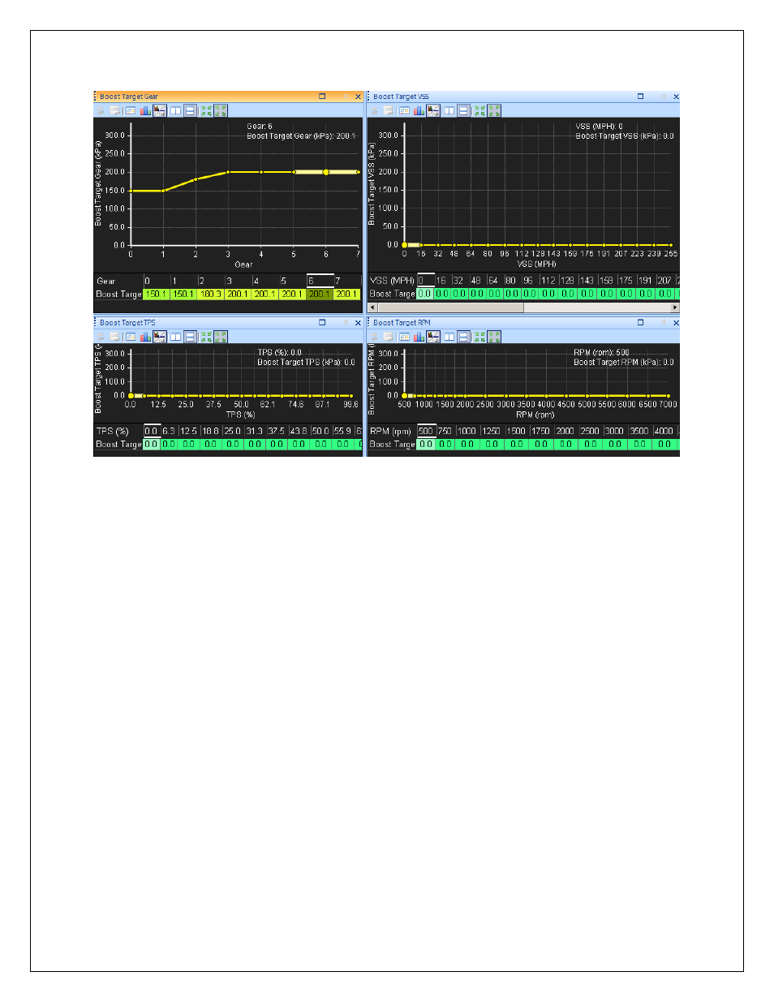
Task: Select horizontal split layout in Boost Target TPS panel
Action: pos(190,337)
